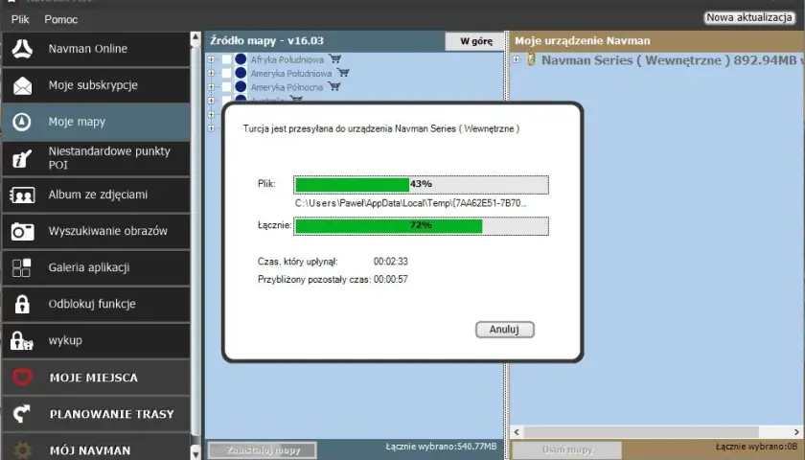Viewport: 805px width, 460px height.
Task: Click the Ameryka Południowa map name
Action: 291,74
